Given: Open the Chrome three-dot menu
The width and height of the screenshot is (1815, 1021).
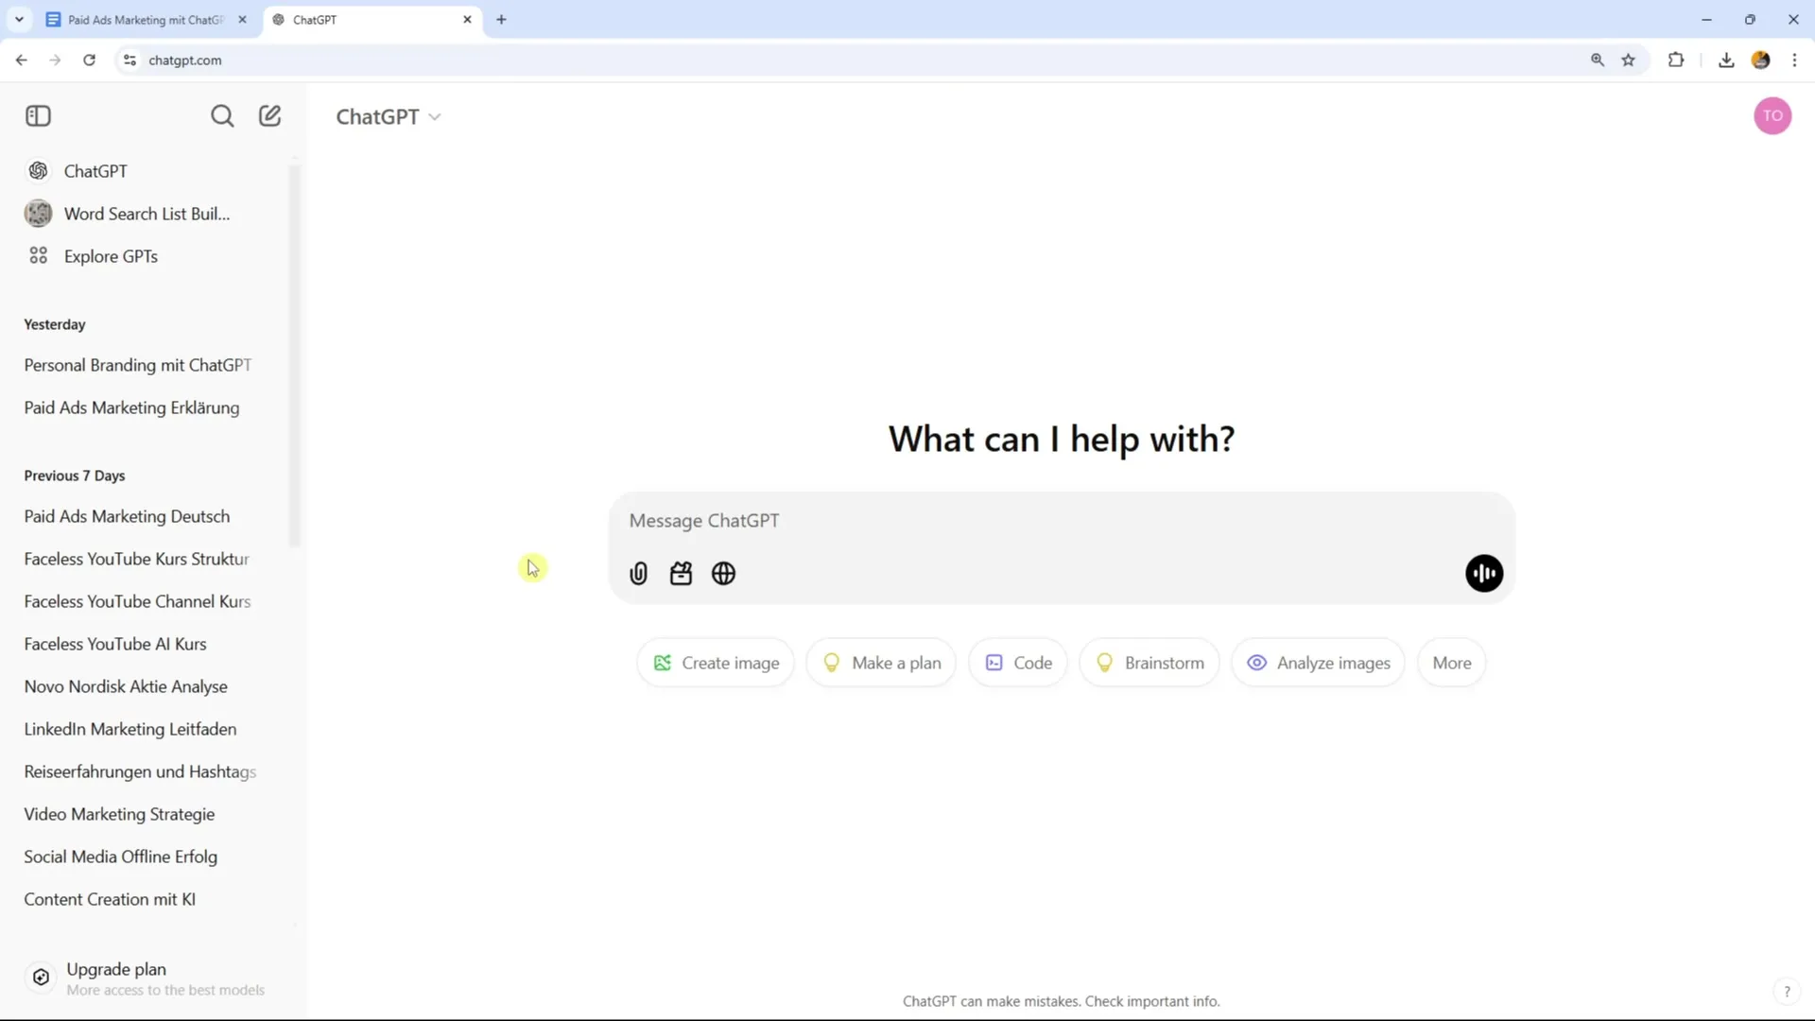Looking at the screenshot, I should (x=1795, y=60).
